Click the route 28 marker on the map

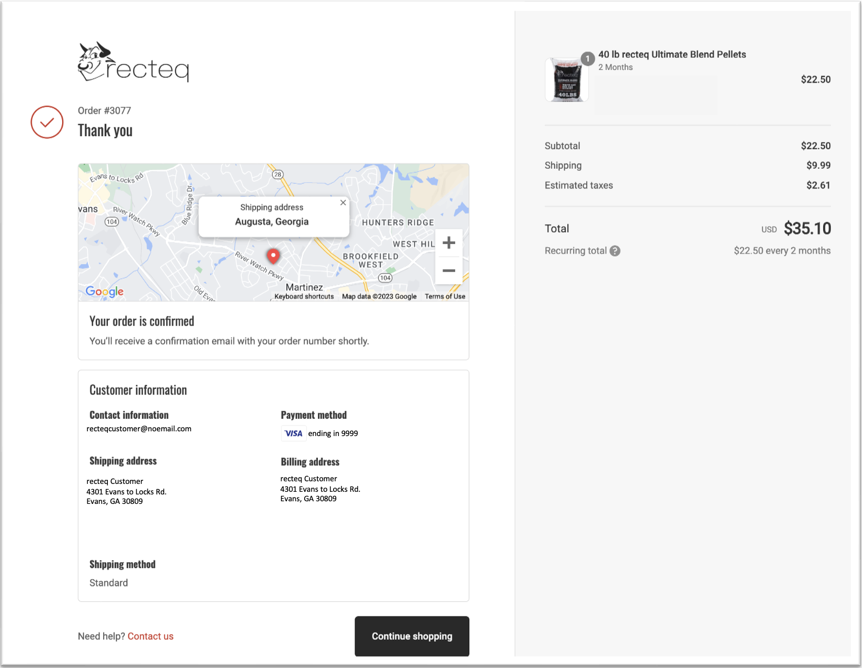click(278, 175)
